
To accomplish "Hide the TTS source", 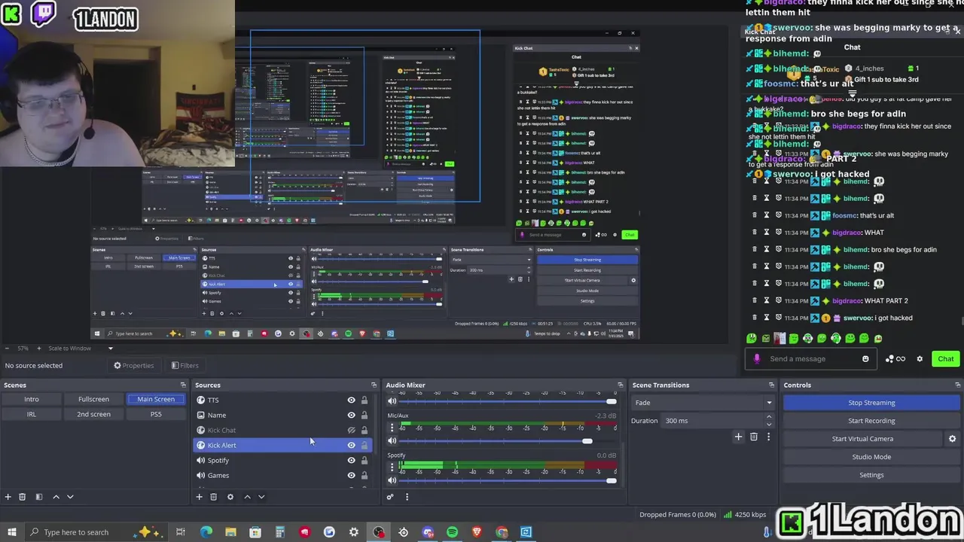I will coord(351,400).
